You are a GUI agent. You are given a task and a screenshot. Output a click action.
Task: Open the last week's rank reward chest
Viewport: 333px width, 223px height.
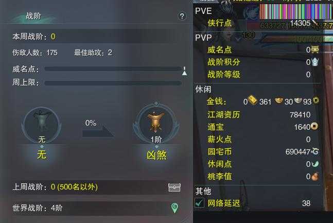click(x=174, y=187)
